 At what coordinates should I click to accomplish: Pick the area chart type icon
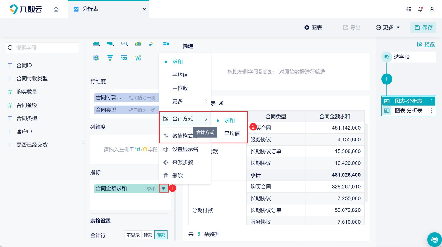[x=96, y=44]
